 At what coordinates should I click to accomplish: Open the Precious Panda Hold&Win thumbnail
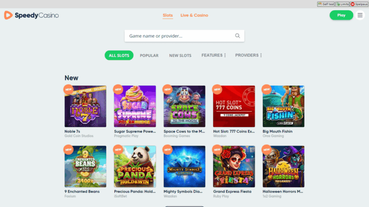point(135,166)
